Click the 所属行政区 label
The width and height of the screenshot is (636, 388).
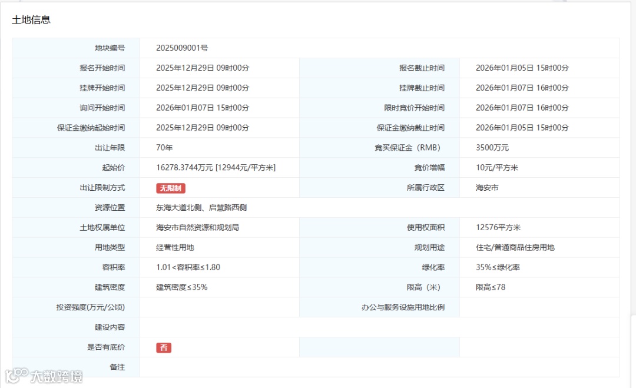426,188
